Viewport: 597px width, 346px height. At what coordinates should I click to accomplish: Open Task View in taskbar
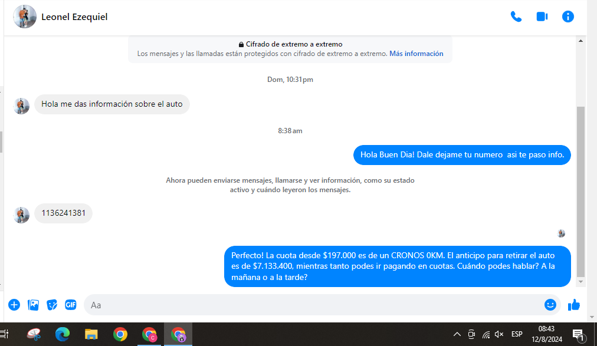pos(4,335)
